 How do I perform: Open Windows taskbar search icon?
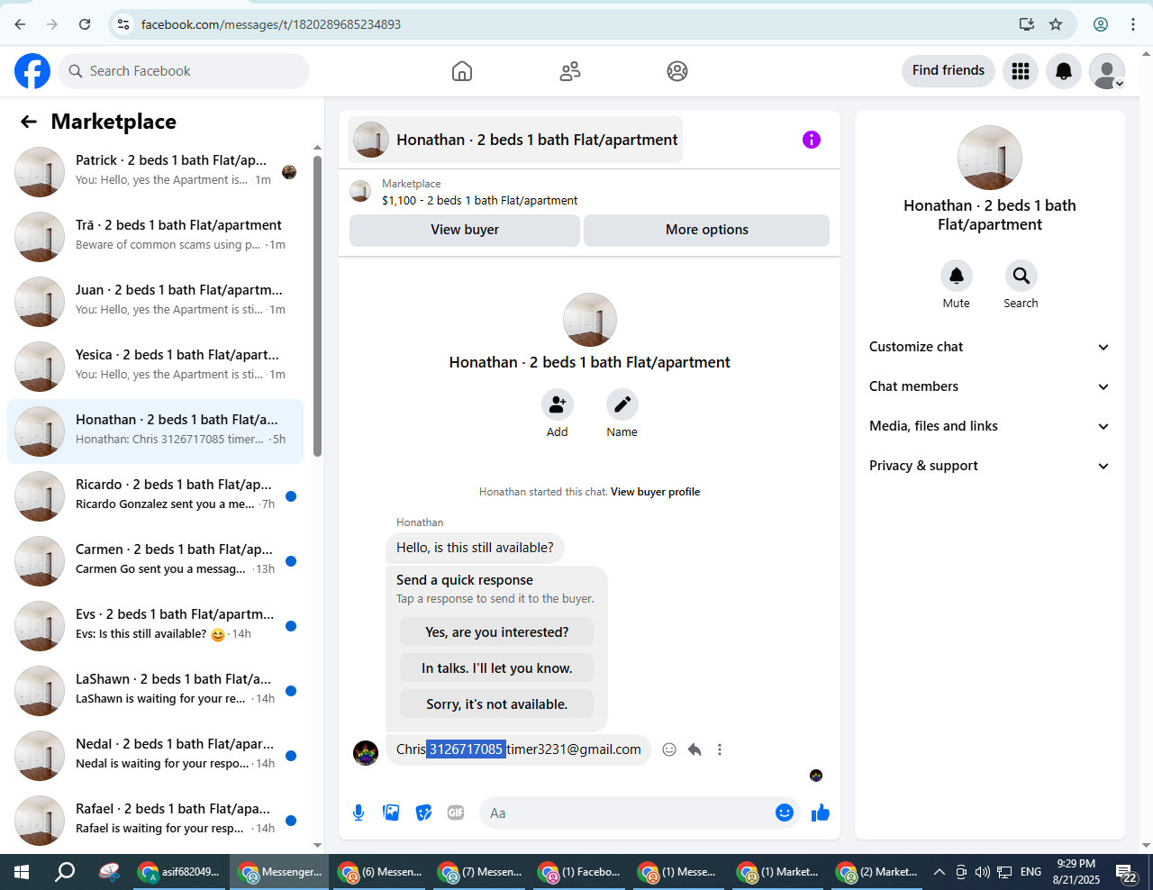click(65, 872)
